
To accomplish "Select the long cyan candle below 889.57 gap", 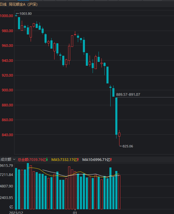I will [x=116, y=116].
